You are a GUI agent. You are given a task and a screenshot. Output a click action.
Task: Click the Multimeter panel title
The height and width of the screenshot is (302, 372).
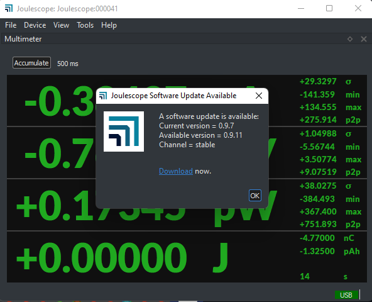(23, 39)
